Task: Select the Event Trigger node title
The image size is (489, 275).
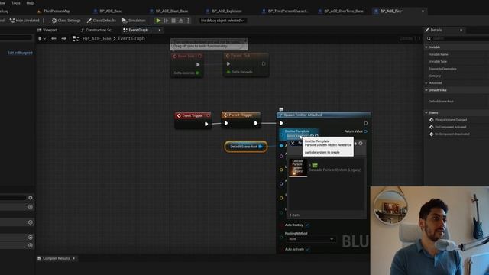Action: tap(193, 115)
